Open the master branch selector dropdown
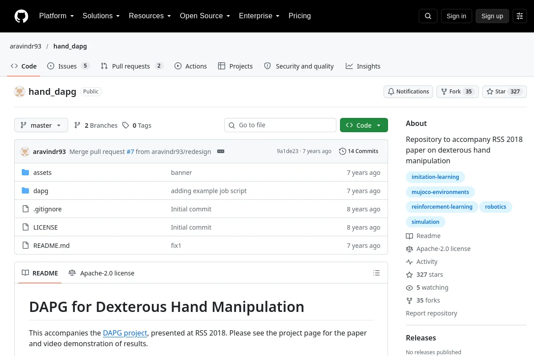 [41, 125]
